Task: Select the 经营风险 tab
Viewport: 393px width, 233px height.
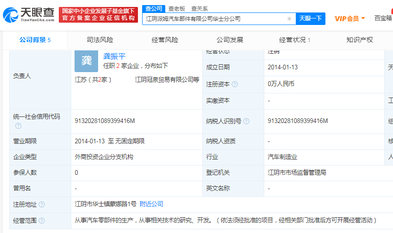Action: tap(165, 40)
